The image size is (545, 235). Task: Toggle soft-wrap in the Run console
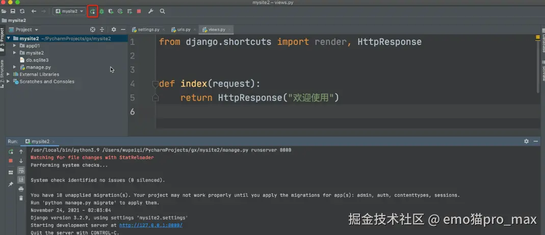pyautogui.click(x=21, y=170)
